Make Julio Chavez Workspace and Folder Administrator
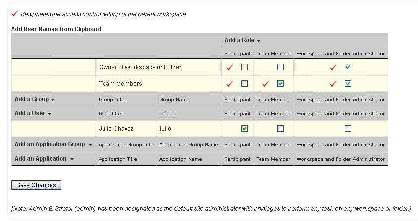This screenshot has height=221, width=418. coord(348,128)
